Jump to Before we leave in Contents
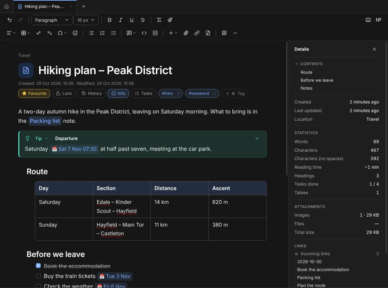The width and height of the screenshot is (388, 288). [x=317, y=80]
